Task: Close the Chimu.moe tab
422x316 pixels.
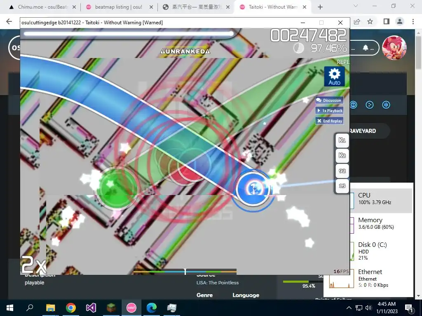Action: pos(74,7)
